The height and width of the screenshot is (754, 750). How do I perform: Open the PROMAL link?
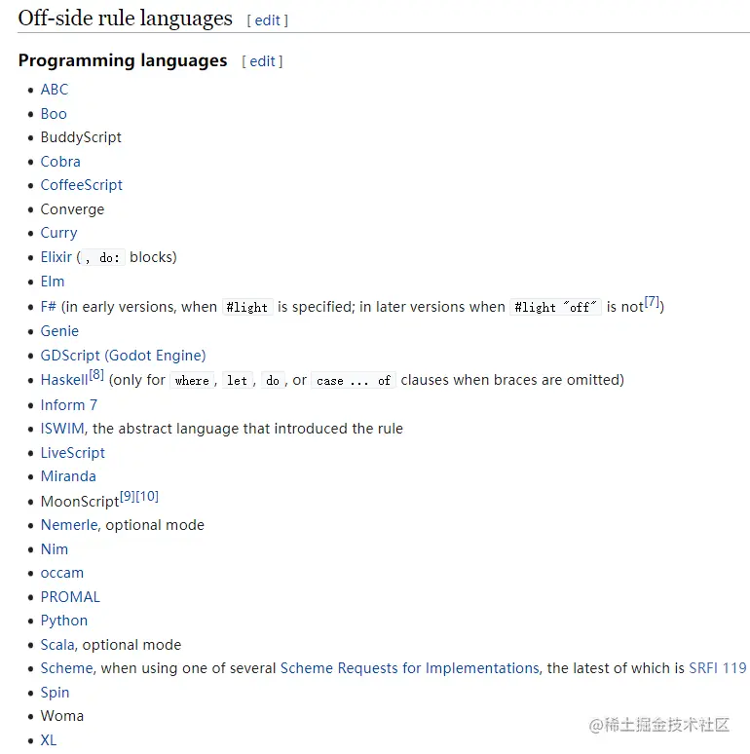tap(70, 597)
